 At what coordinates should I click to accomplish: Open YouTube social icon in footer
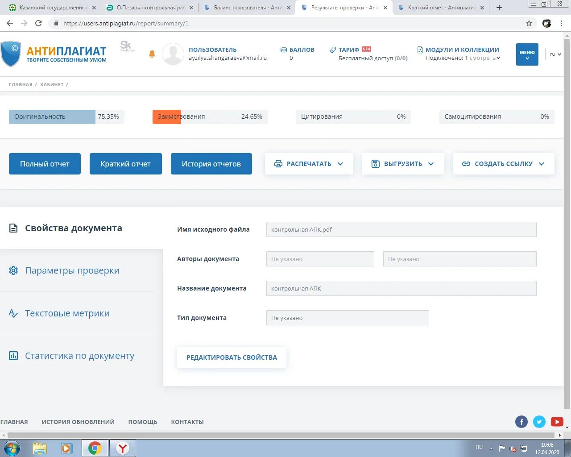tap(557, 422)
